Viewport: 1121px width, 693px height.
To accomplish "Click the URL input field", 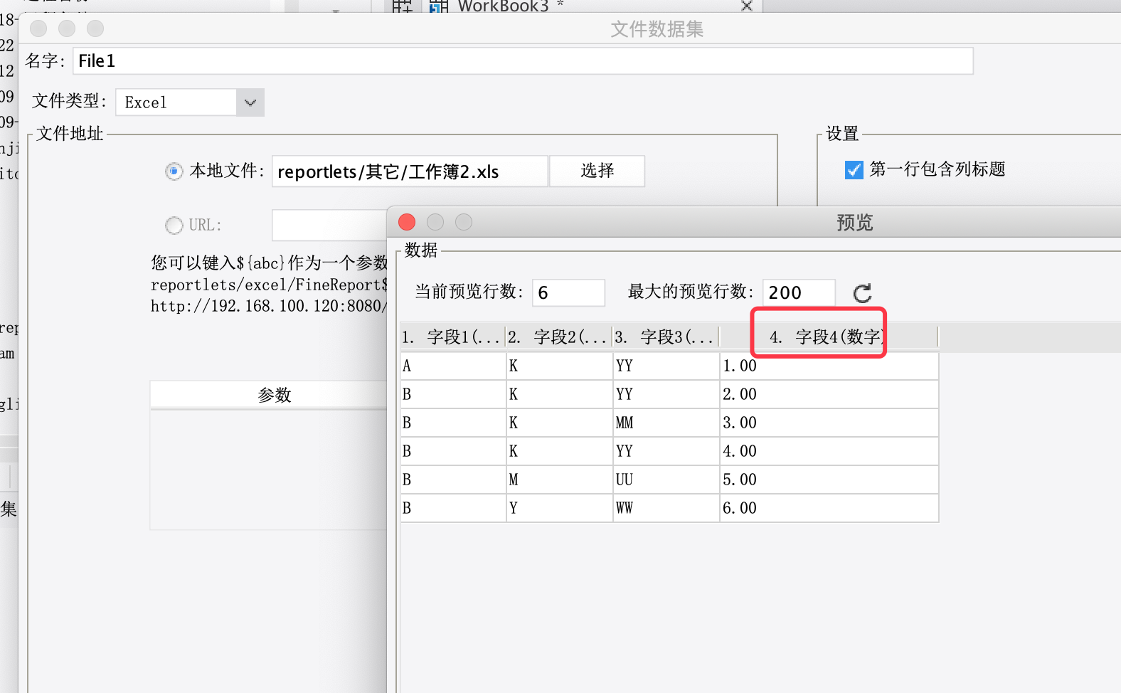I will [x=329, y=226].
